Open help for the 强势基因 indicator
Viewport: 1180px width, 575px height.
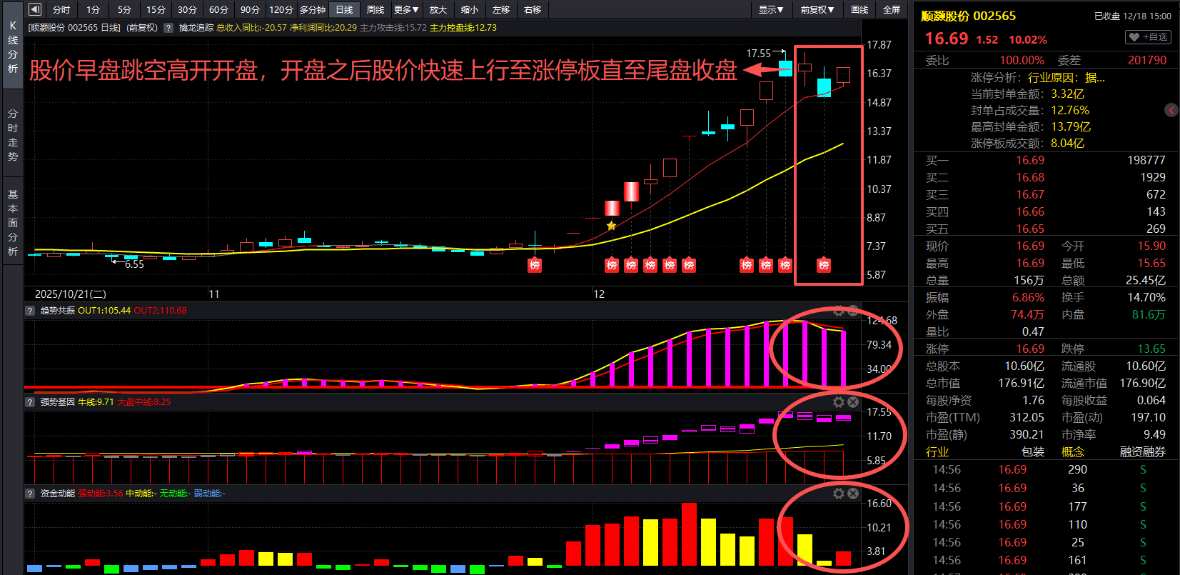30,402
